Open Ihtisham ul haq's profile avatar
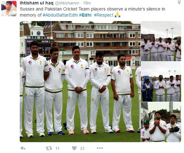 pyautogui.click(x=9, y=9)
